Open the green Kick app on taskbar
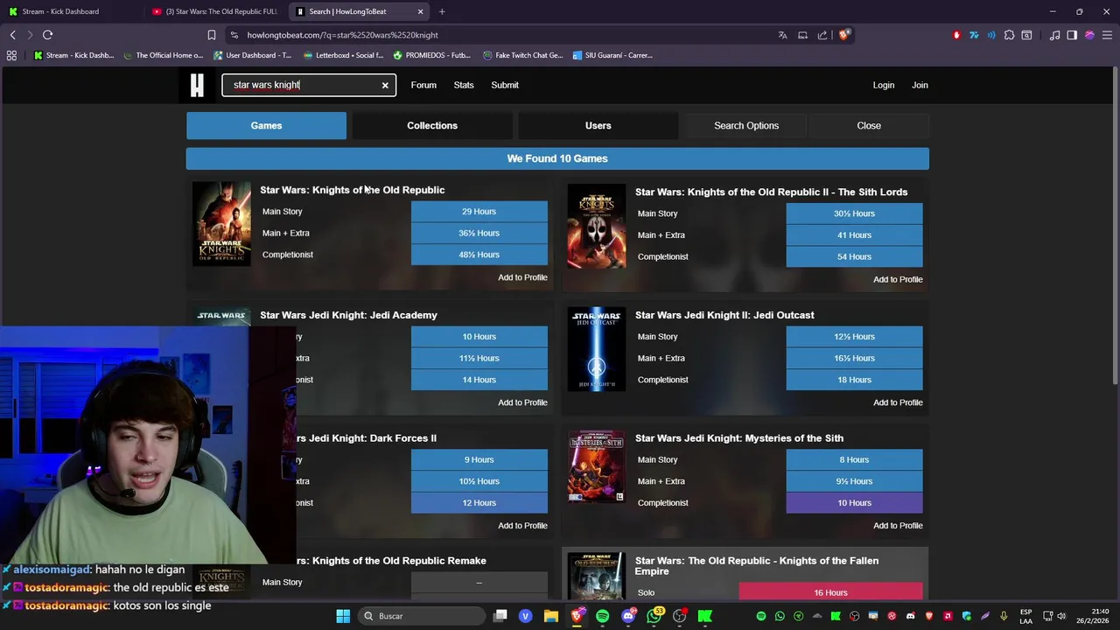This screenshot has height=630, width=1120. 704,616
